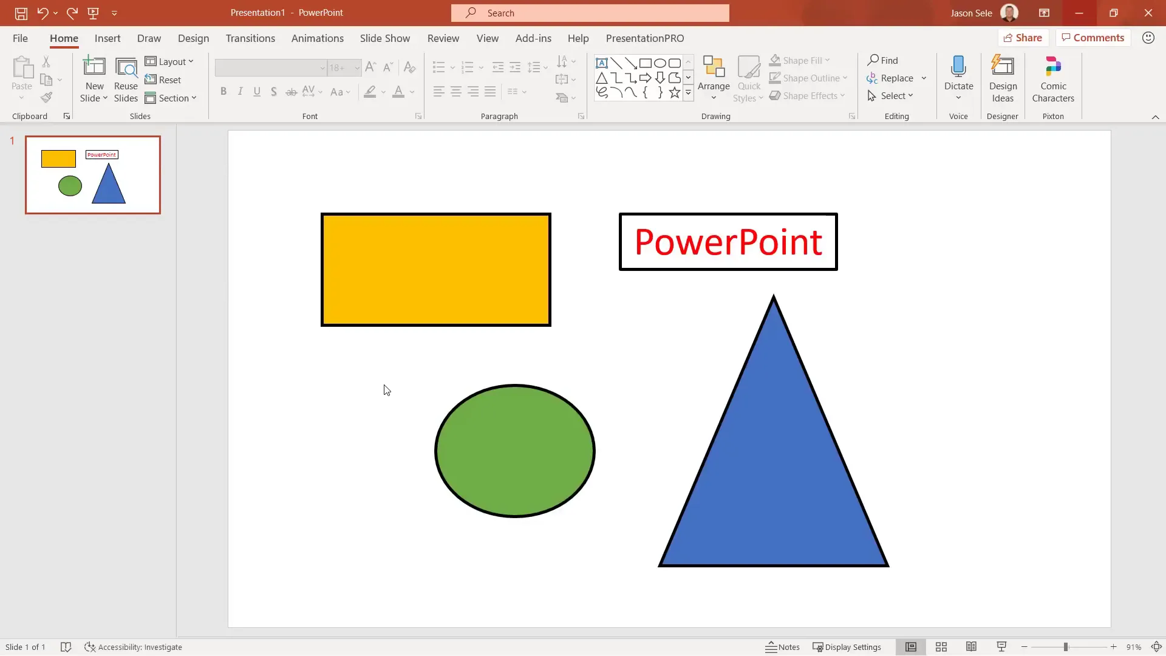Open the font size dropdown
The width and height of the screenshot is (1166, 656).
(x=356, y=67)
